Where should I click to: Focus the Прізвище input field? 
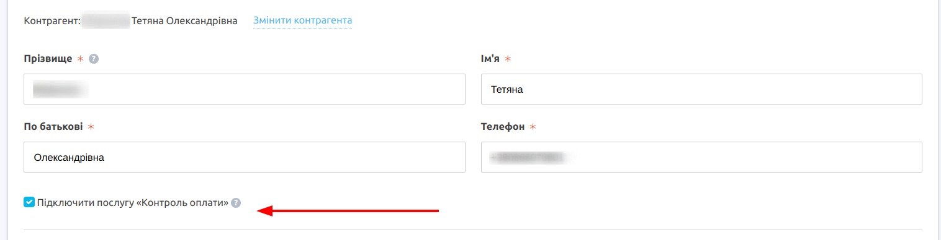[x=245, y=89]
